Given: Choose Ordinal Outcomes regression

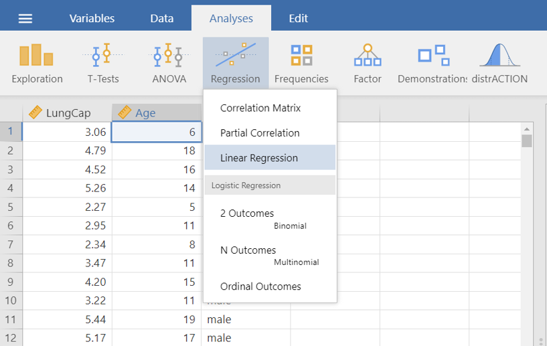Looking at the screenshot, I should coord(260,286).
